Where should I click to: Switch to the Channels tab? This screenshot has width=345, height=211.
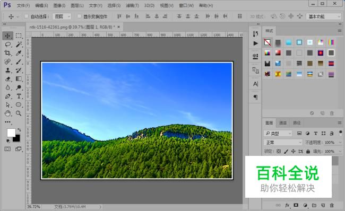pos(283,122)
